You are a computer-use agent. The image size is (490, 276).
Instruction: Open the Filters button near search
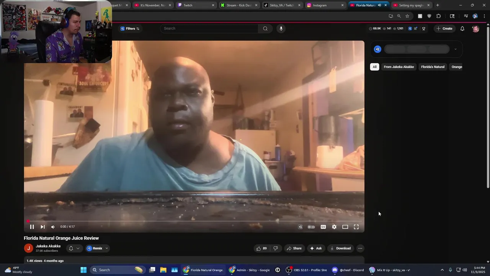click(x=130, y=28)
